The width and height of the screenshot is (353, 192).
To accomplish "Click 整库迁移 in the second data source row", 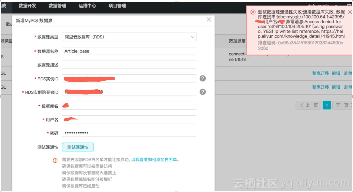I will coord(321,87).
